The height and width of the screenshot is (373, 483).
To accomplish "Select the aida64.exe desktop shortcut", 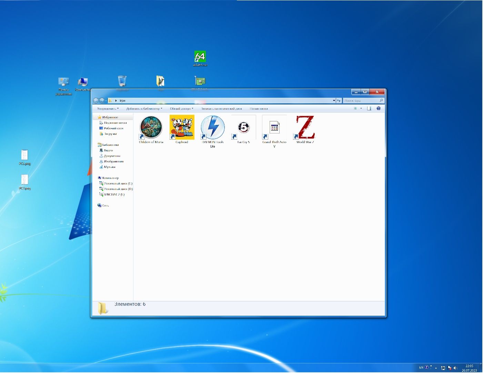I will tap(200, 59).
